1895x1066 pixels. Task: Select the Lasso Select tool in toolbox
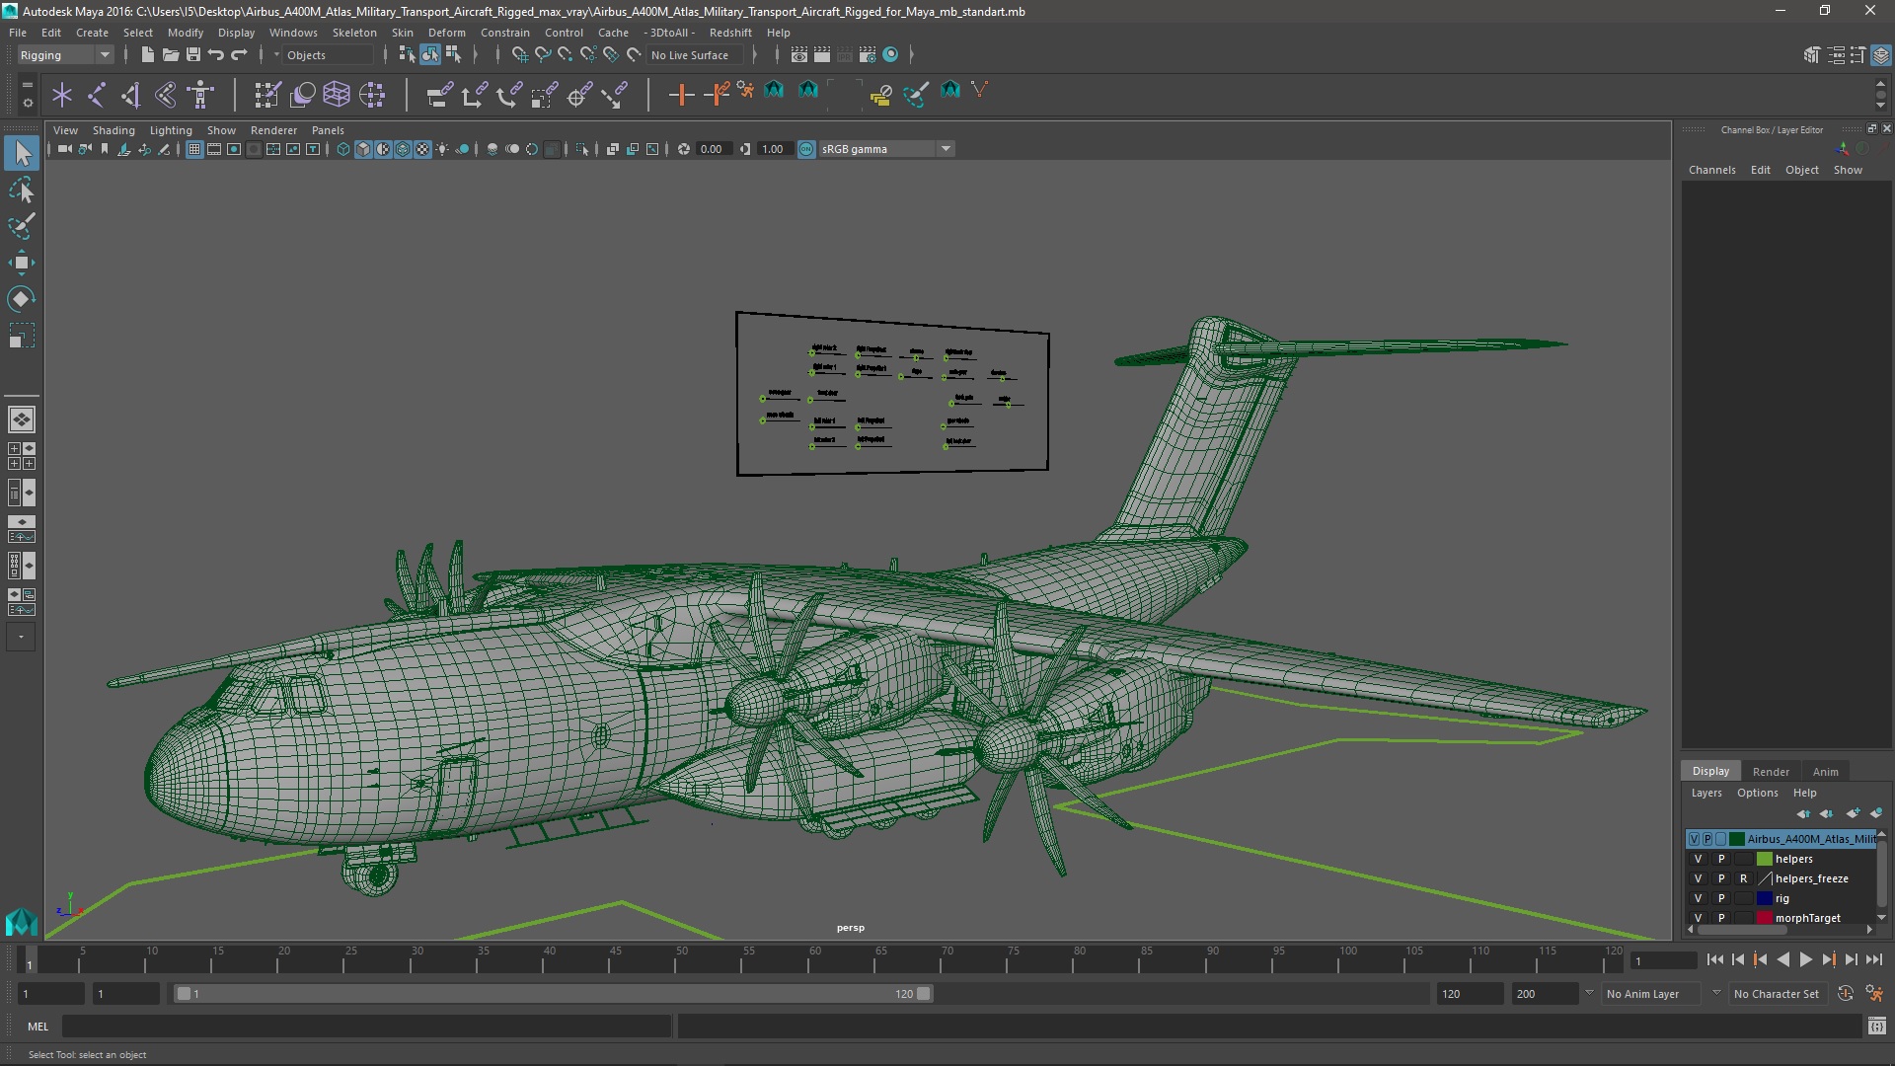tap(21, 190)
